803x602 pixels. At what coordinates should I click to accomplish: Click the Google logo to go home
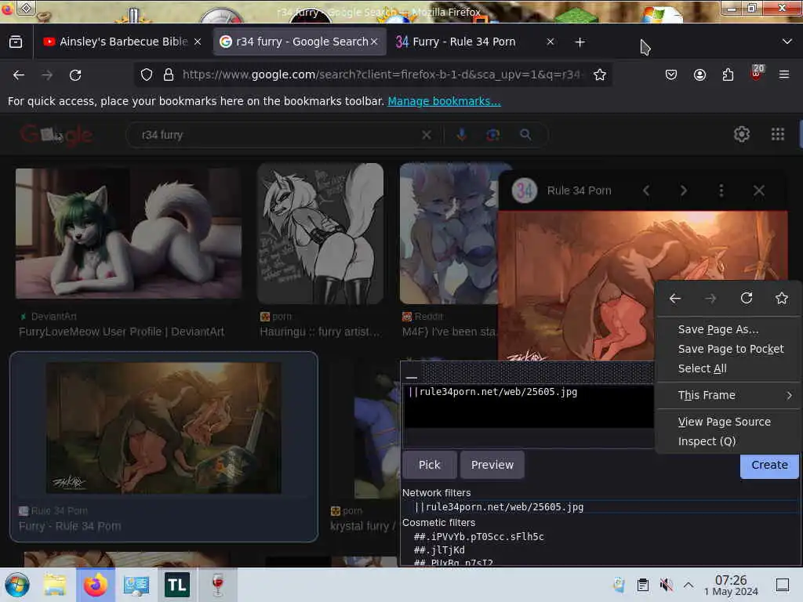point(56,135)
